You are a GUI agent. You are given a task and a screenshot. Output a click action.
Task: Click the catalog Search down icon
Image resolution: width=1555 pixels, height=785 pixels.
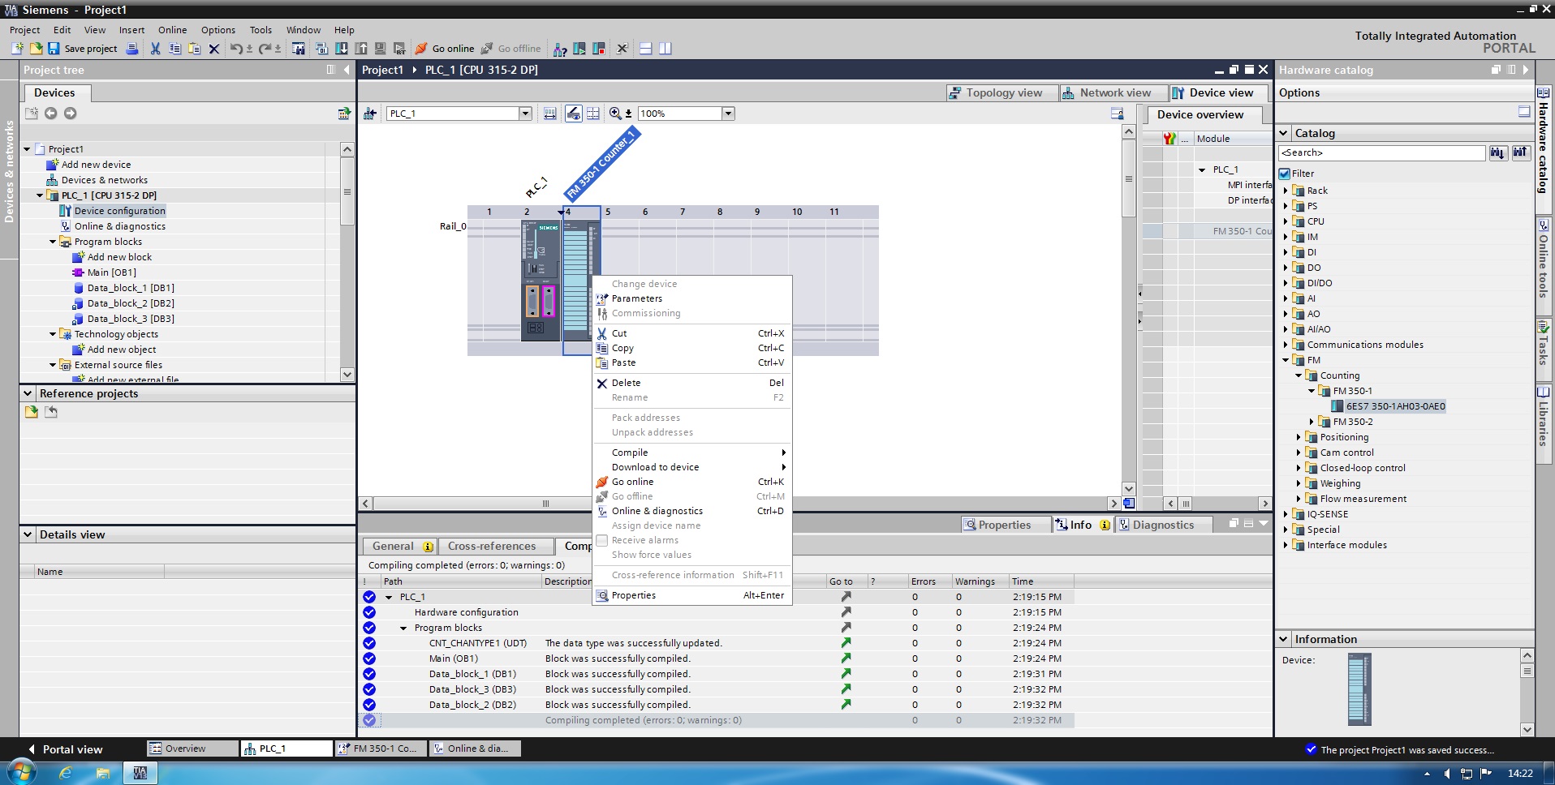[x=1497, y=152]
